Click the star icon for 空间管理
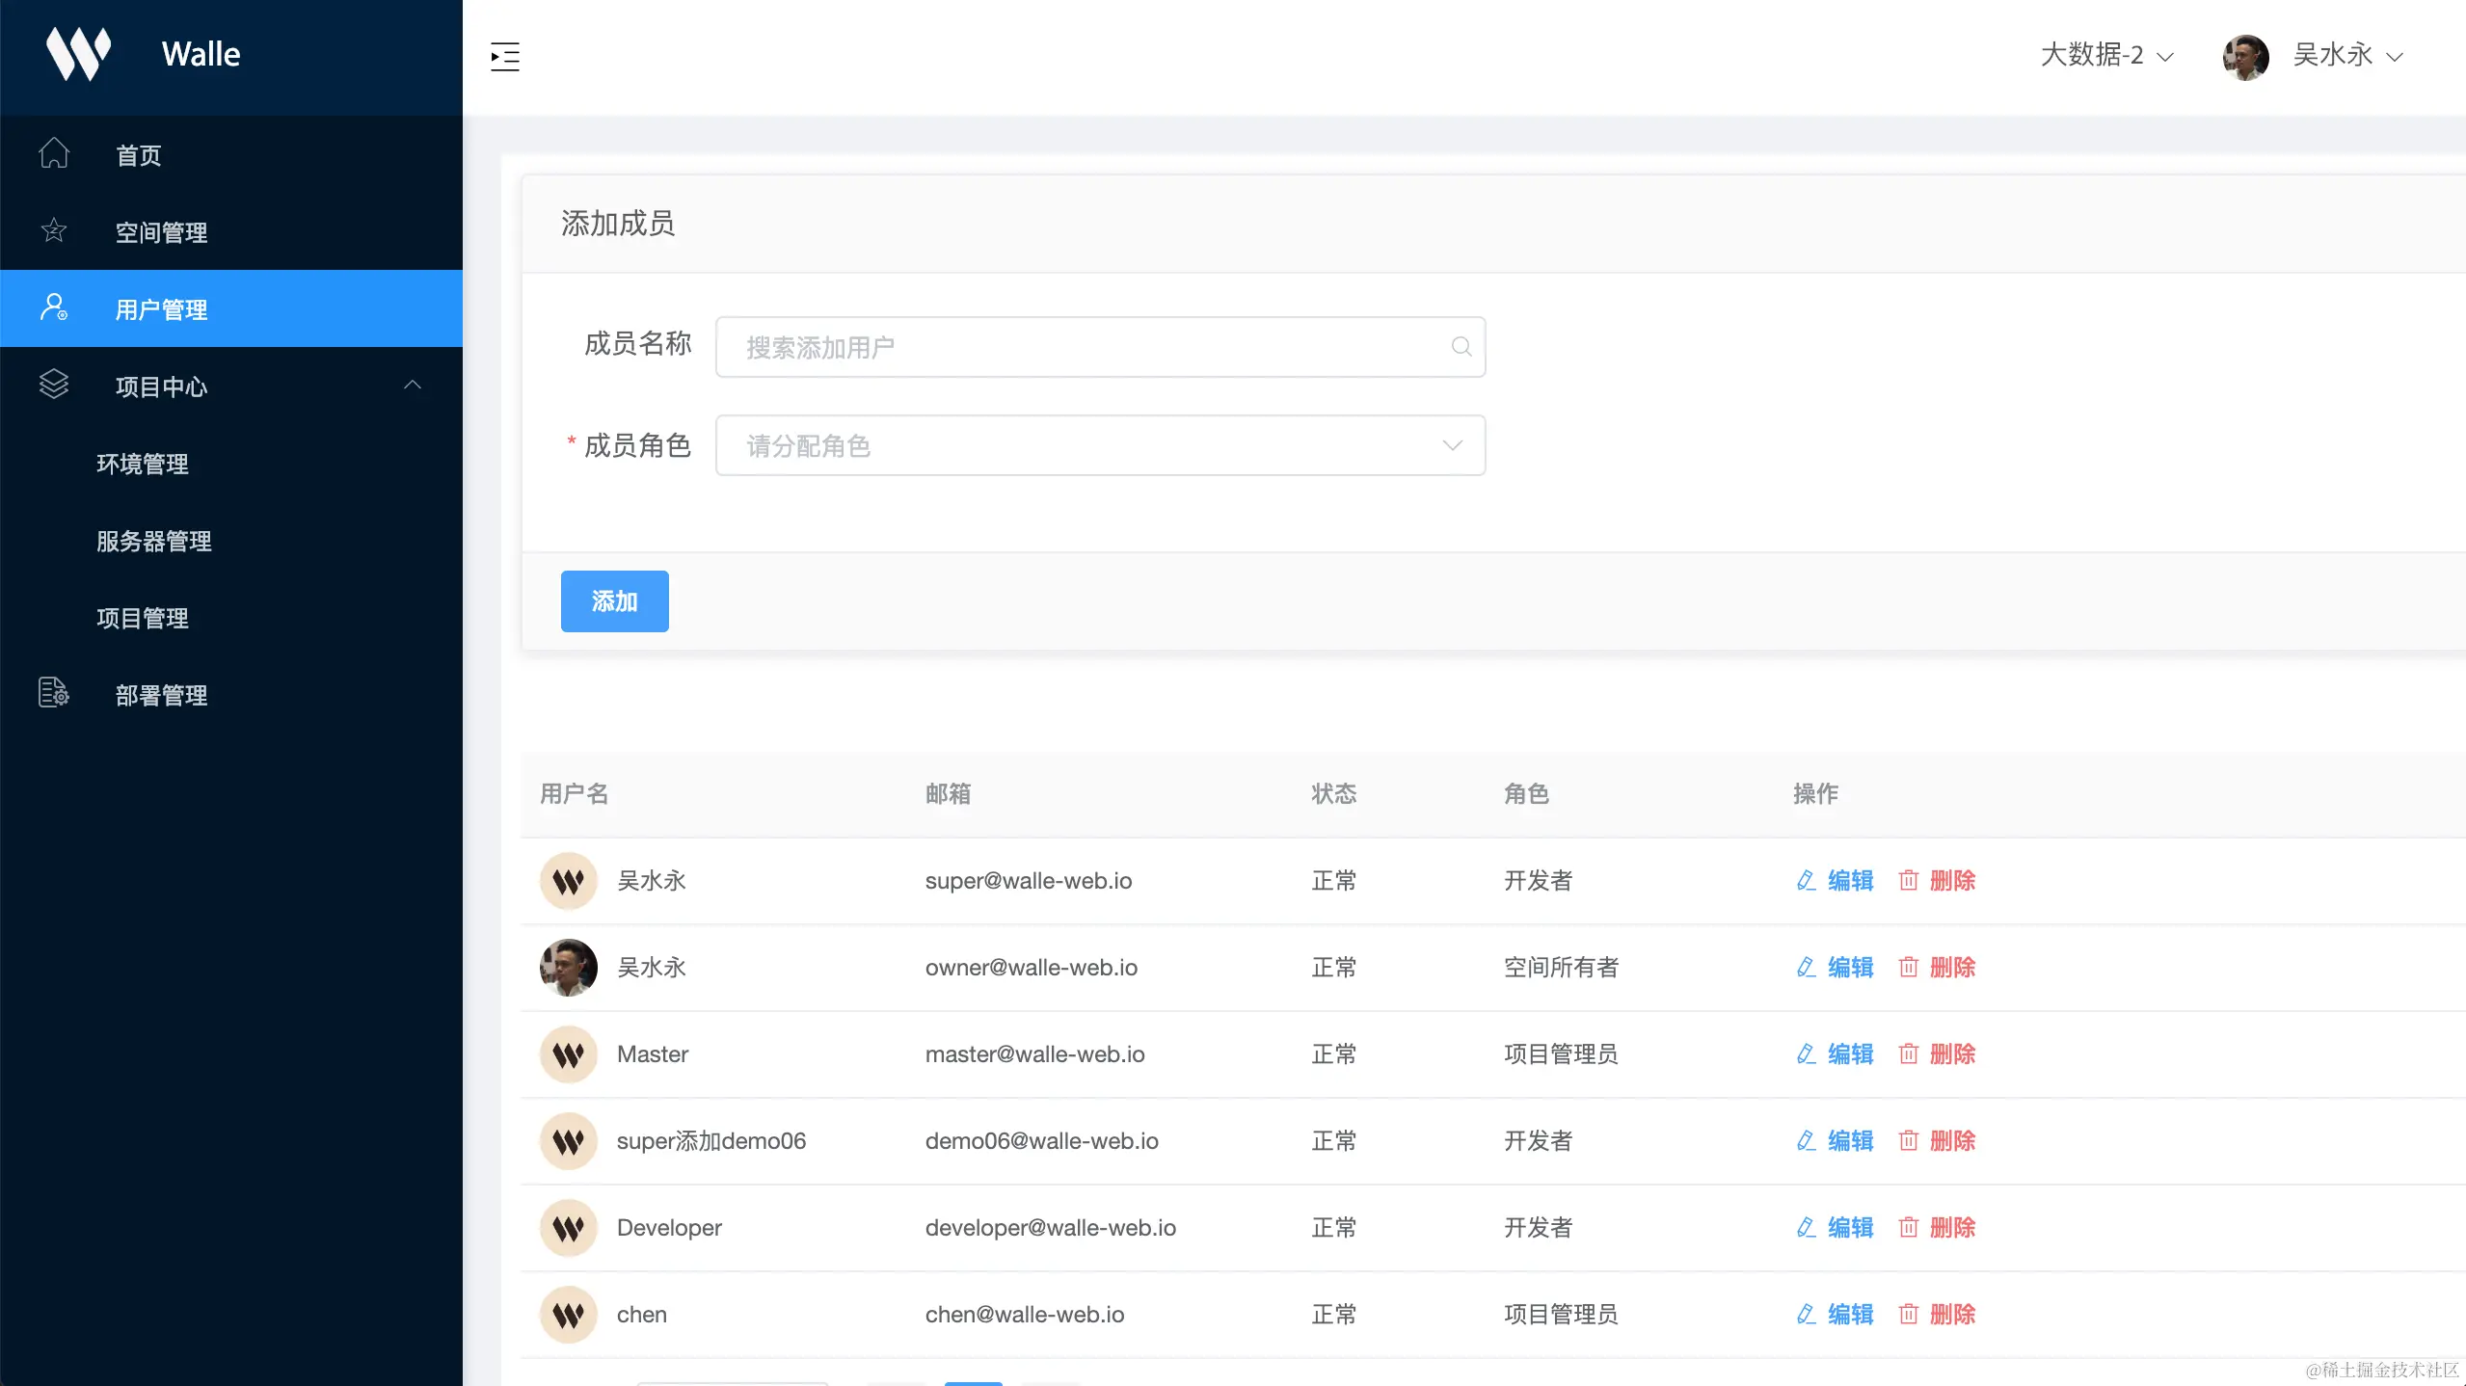2466x1386 pixels. 54,230
